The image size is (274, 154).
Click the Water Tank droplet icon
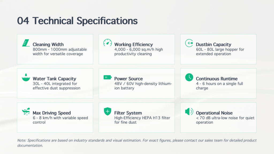click(26, 77)
